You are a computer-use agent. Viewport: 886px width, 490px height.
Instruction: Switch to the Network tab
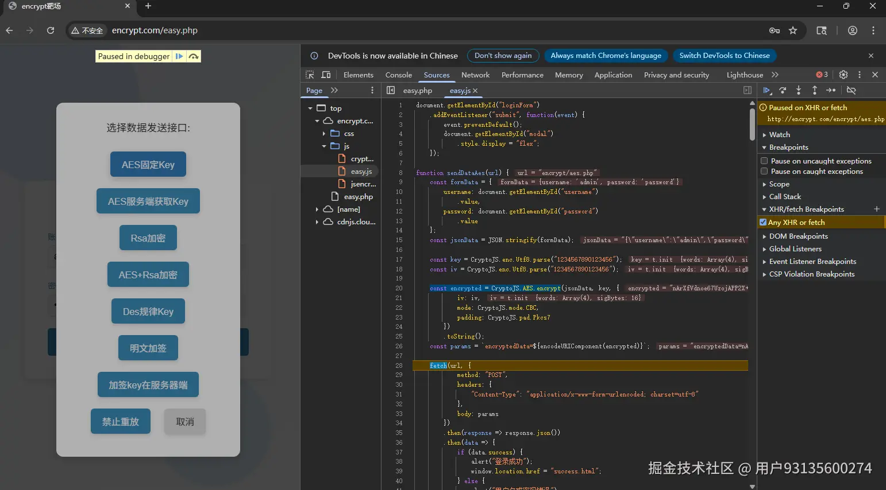(x=475, y=75)
